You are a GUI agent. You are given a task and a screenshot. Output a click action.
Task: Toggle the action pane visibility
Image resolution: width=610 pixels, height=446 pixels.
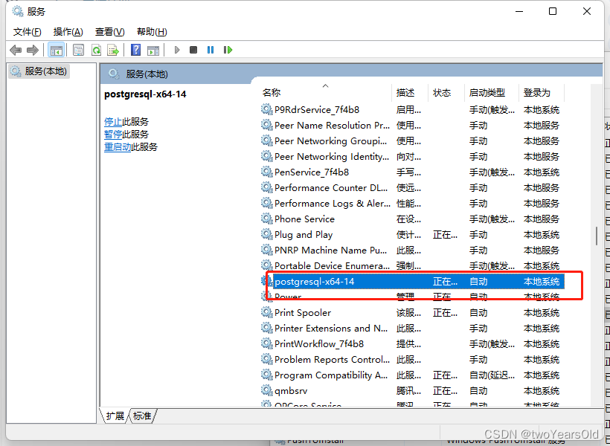tap(153, 49)
